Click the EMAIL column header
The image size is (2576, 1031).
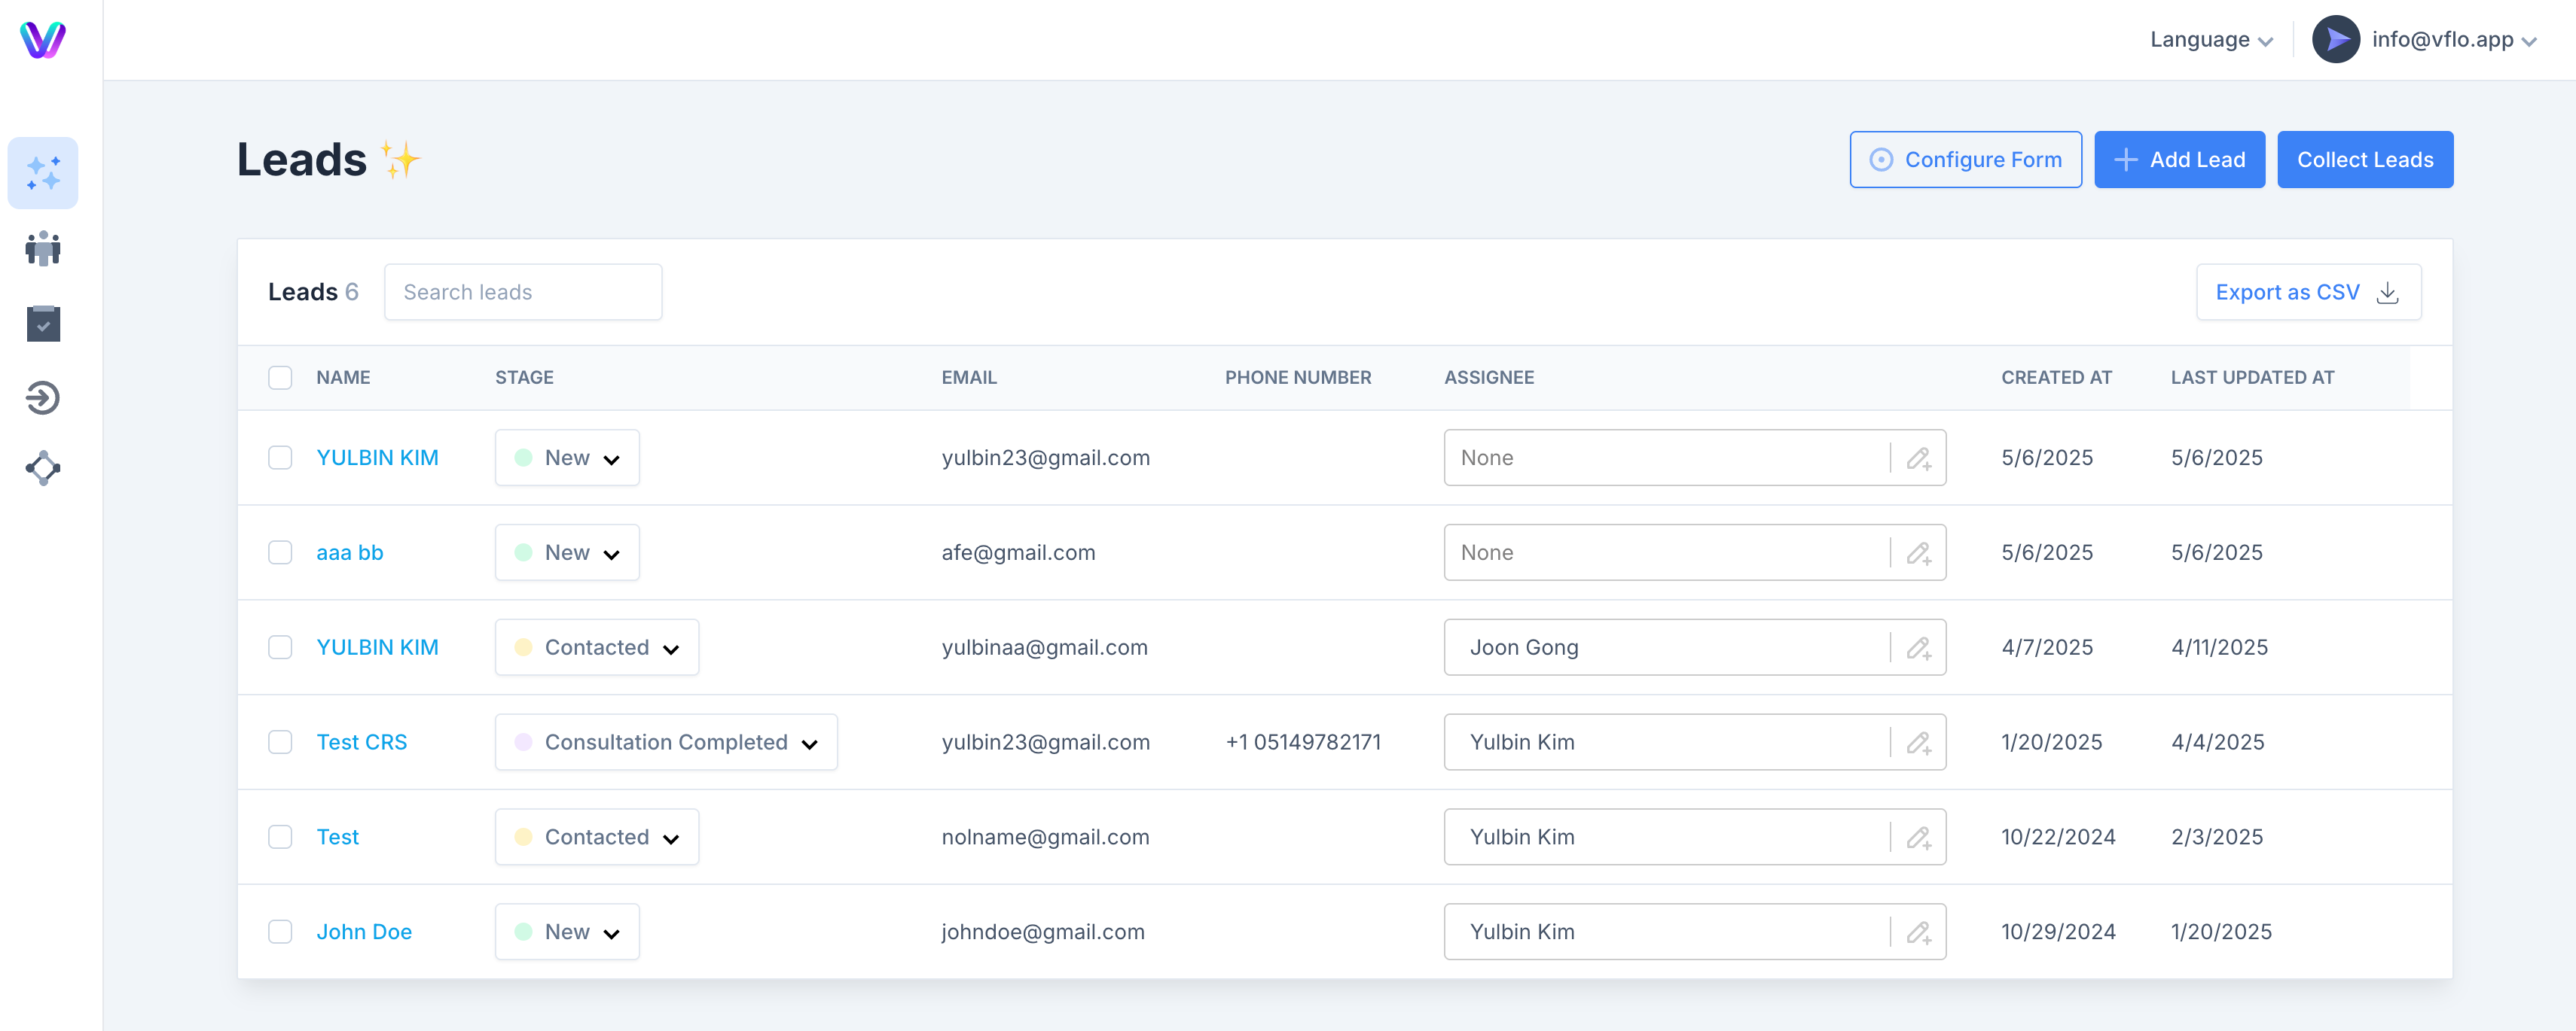pyautogui.click(x=969, y=378)
